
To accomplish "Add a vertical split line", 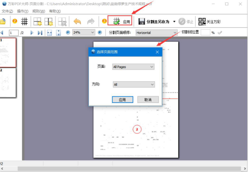I will click(48, 22).
